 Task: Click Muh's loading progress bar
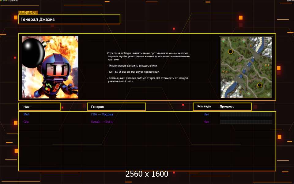coord(246,114)
